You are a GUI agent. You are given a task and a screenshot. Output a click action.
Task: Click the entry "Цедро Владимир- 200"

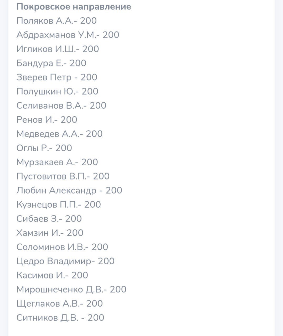coord(65,261)
